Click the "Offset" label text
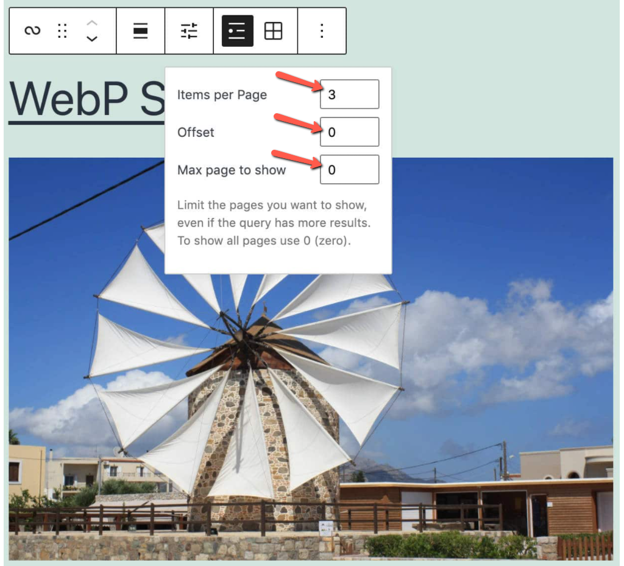The width and height of the screenshot is (624, 566). [196, 132]
